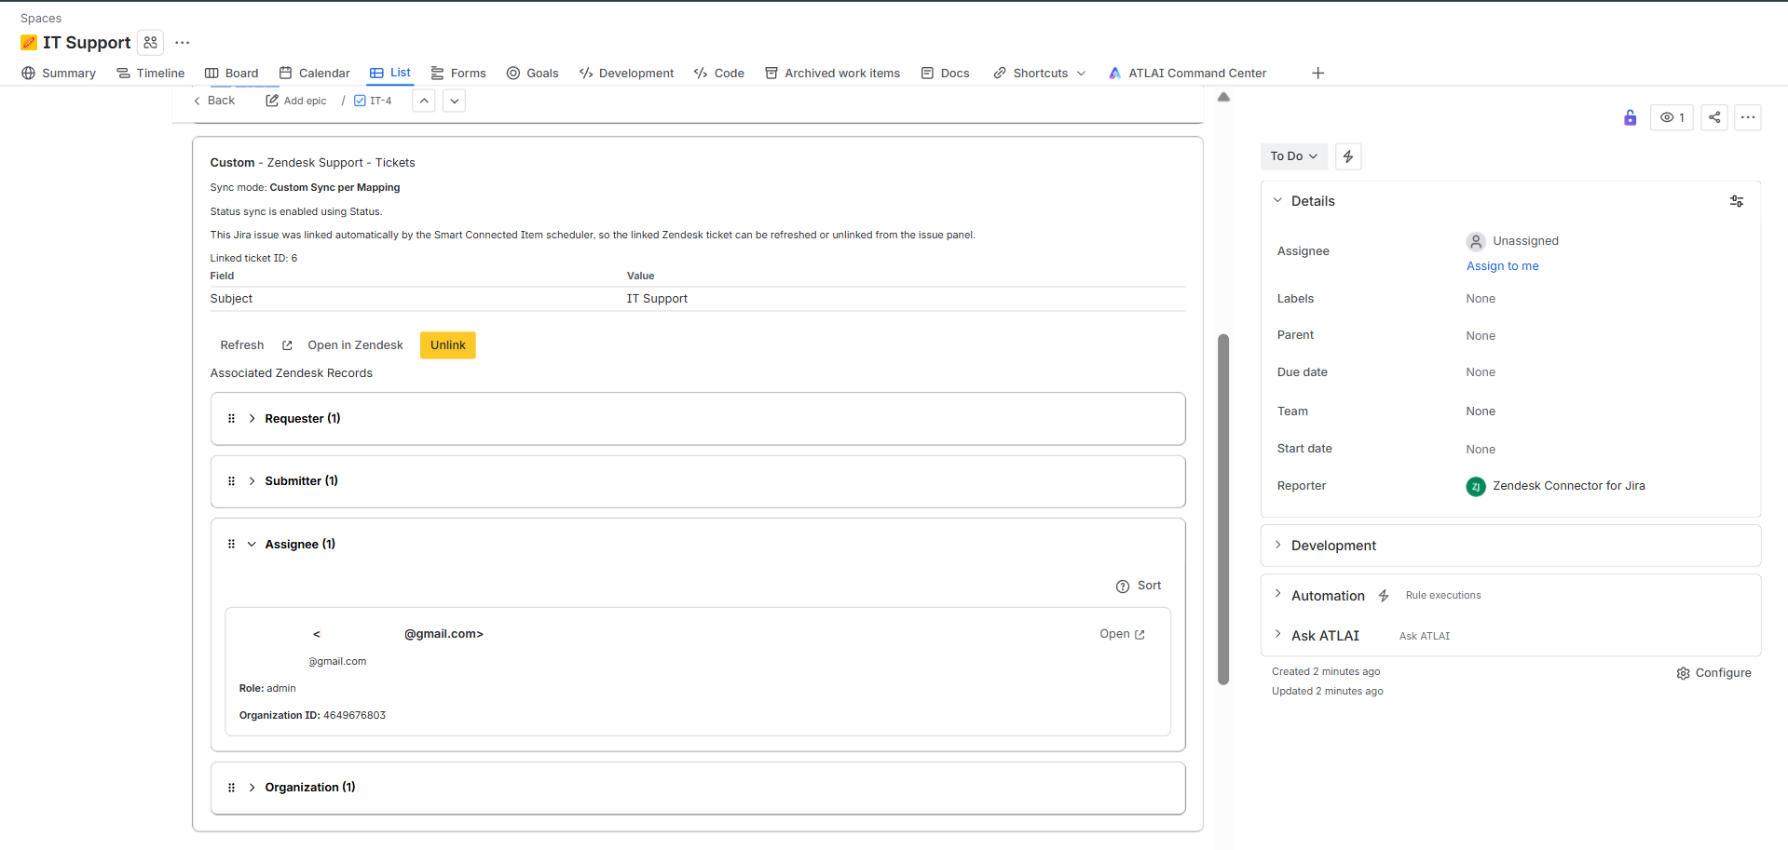Click the Labels None value
This screenshot has height=850, width=1788.
(x=1481, y=299)
